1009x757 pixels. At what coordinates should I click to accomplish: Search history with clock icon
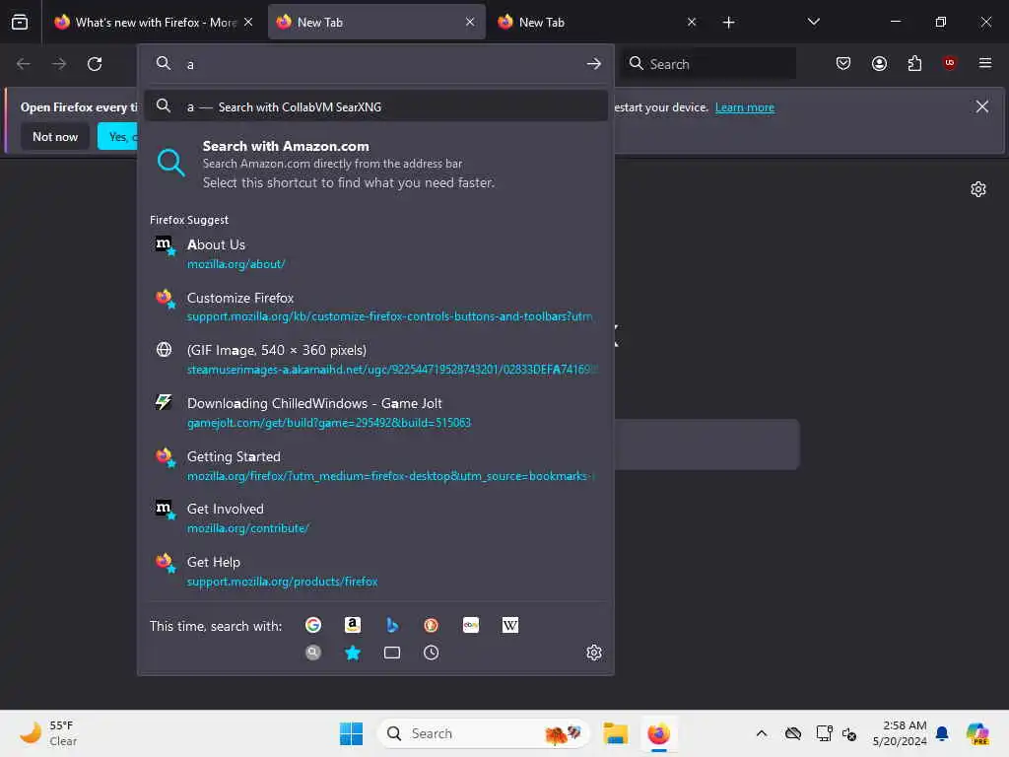point(432,653)
